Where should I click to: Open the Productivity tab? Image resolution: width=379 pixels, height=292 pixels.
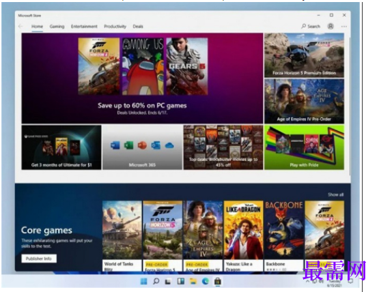point(115,27)
